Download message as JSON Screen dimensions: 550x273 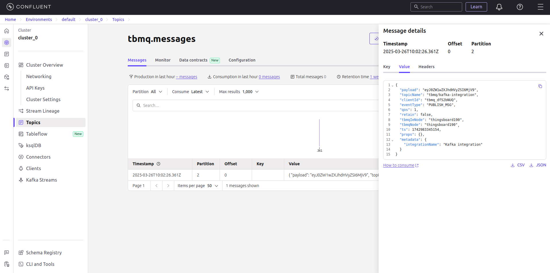(538, 165)
